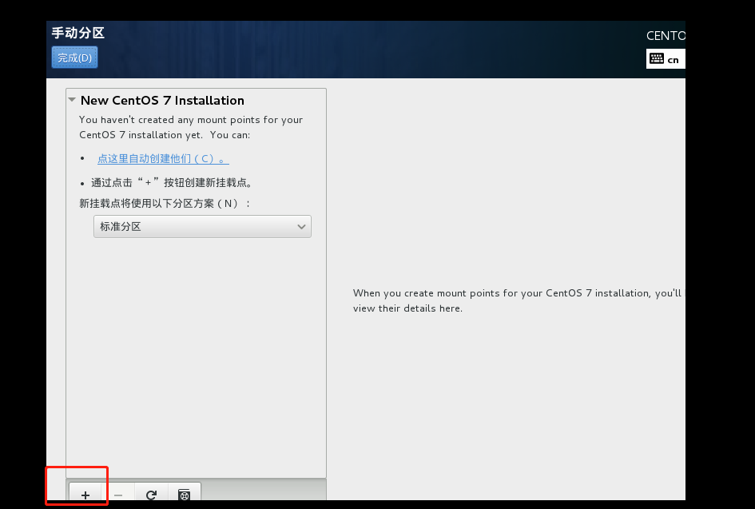Click the 手动分区 page title
Image resolution: width=755 pixels, height=509 pixels.
[x=78, y=33]
